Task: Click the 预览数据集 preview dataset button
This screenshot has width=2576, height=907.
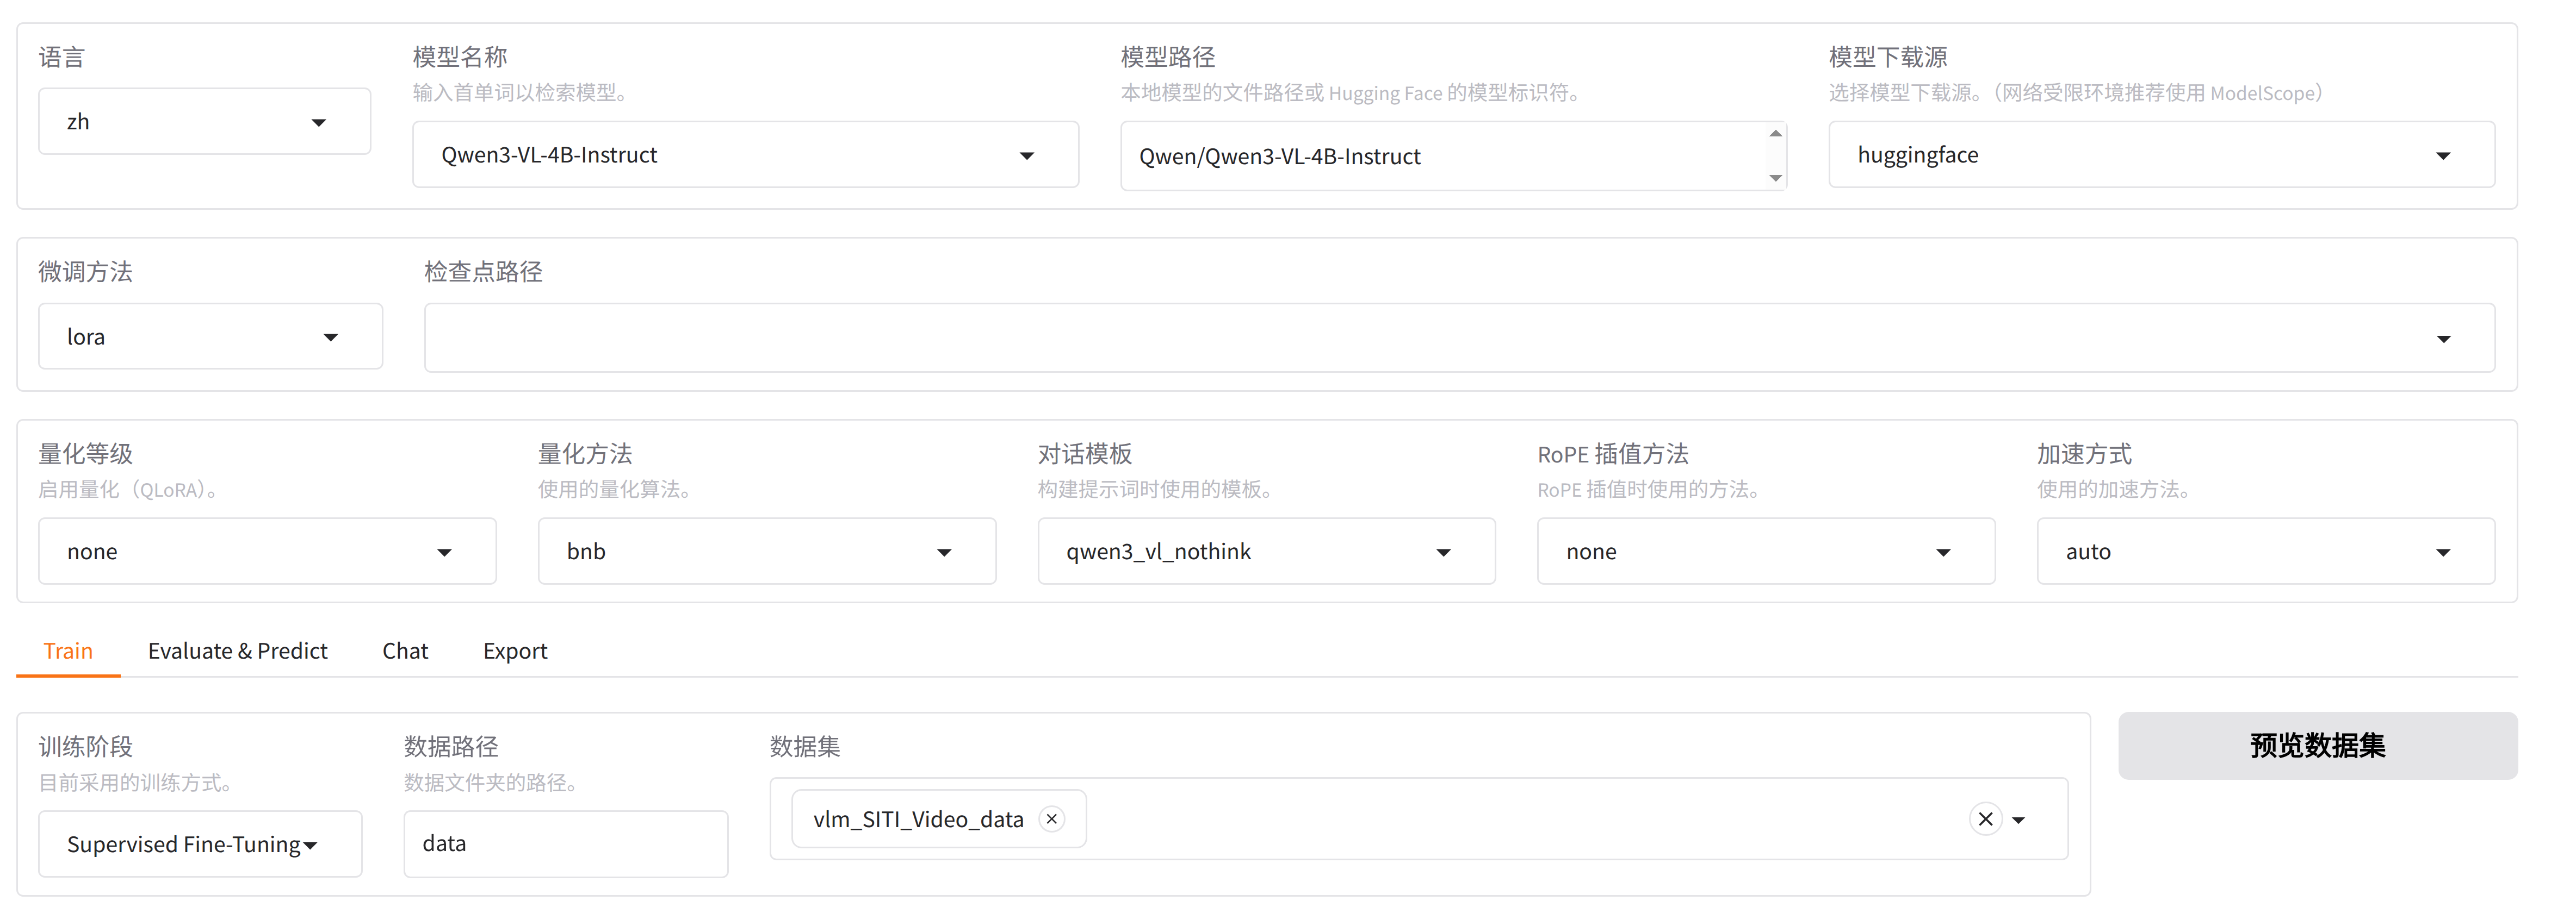Action: [x=2317, y=746]
